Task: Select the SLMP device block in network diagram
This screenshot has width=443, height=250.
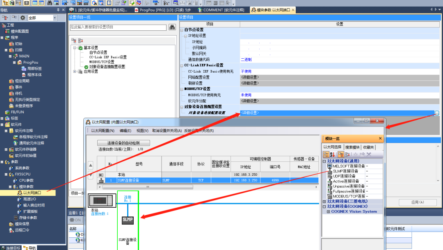Action: pyautogui.click(x=128, y=220)
